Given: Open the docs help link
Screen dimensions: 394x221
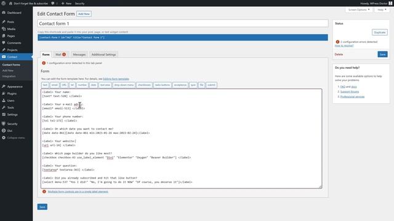Looking at the screenshot, I should (x=354, y=87).
